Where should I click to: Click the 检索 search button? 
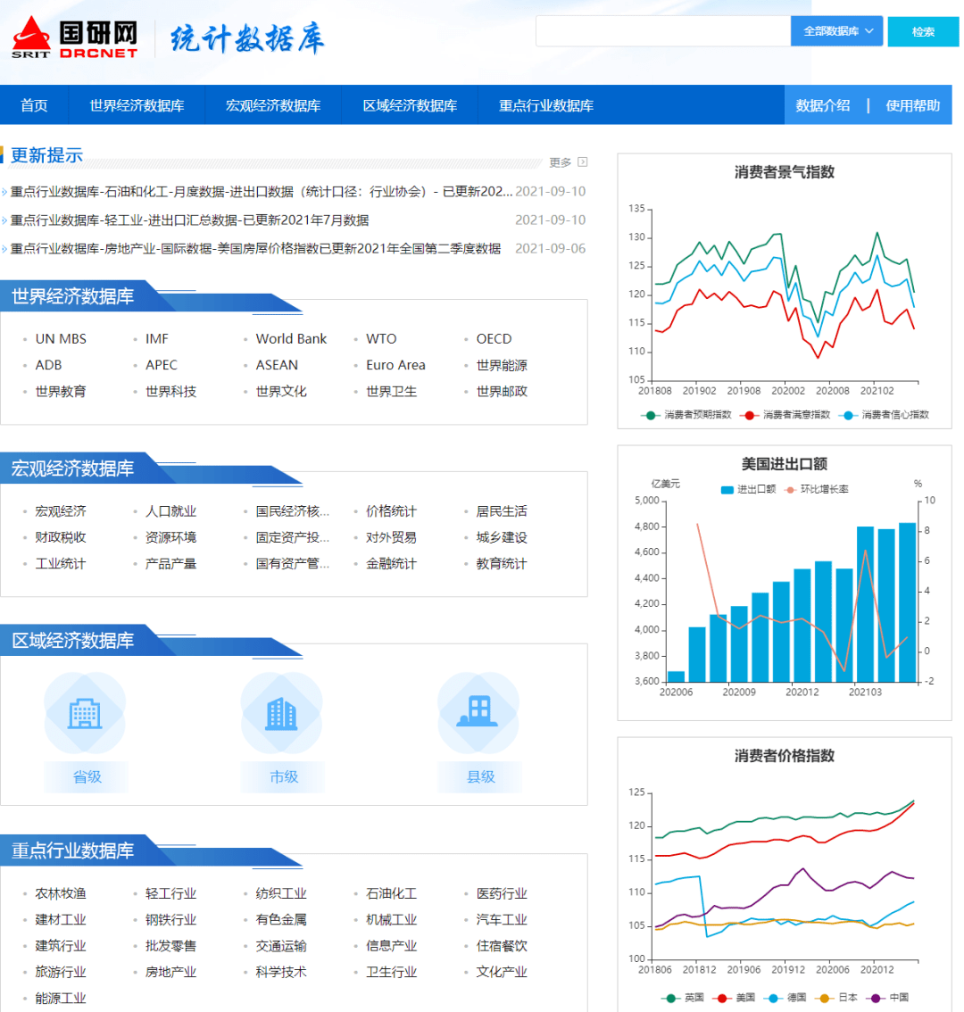click(923, 30)
